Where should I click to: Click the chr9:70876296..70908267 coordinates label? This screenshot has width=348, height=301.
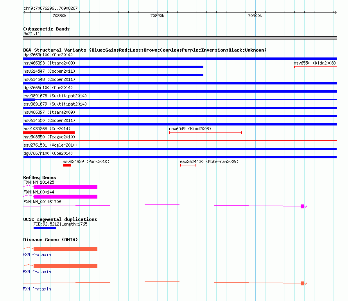coord(50,8)
